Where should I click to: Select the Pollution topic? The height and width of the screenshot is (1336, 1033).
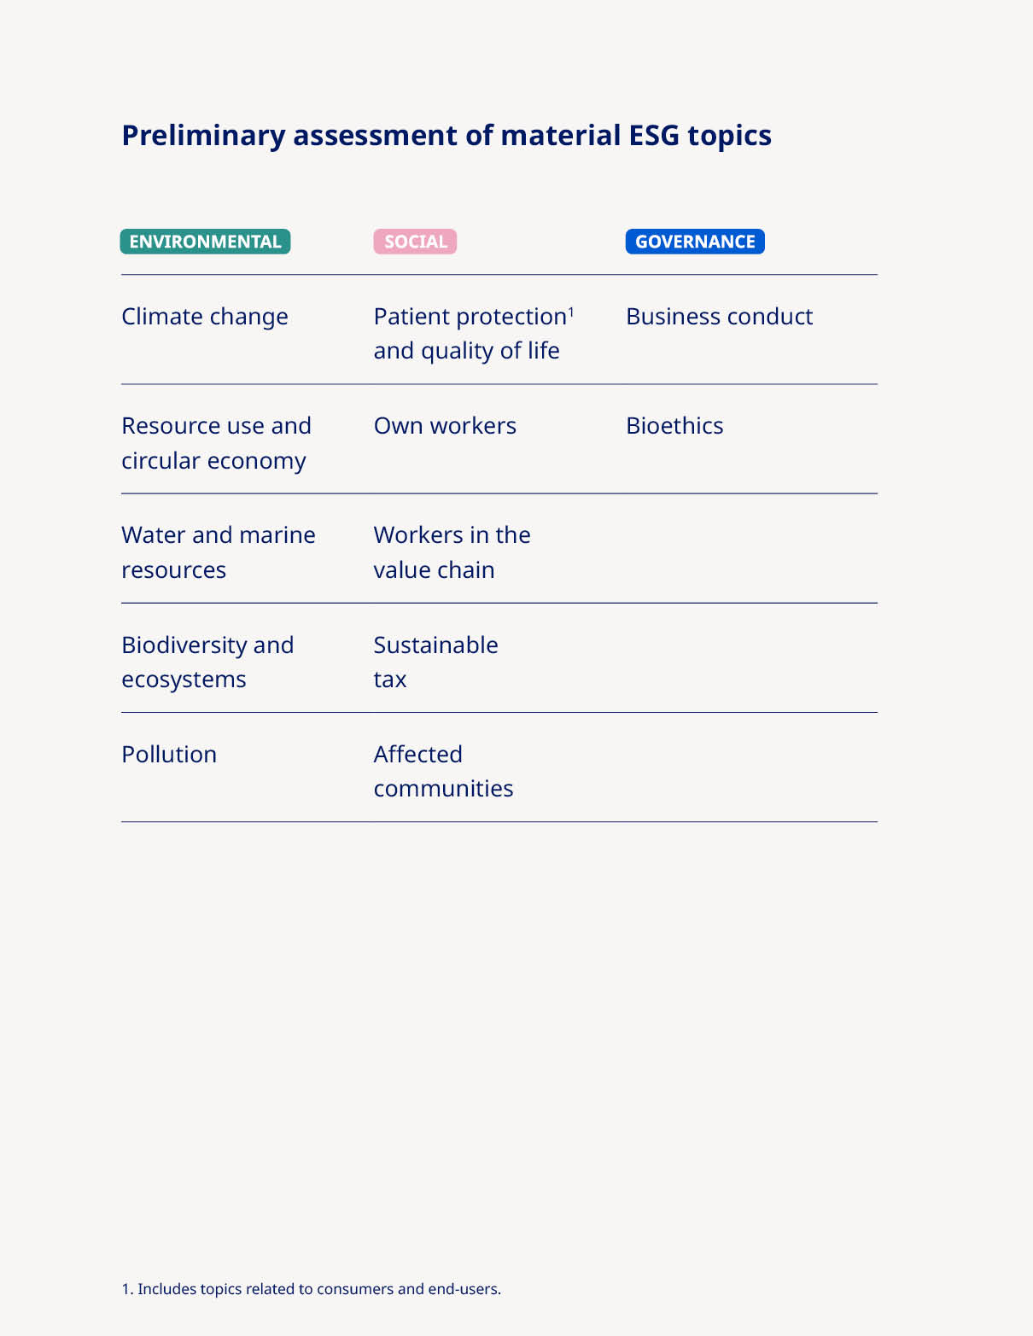(169, 755)
